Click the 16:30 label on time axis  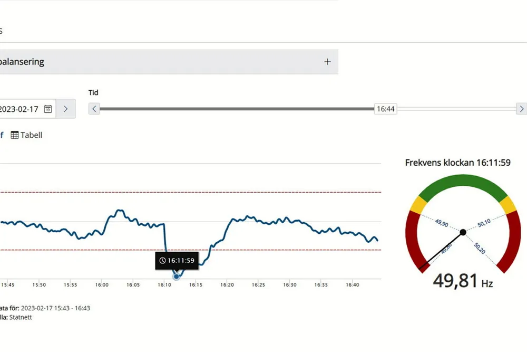(289, 285)
